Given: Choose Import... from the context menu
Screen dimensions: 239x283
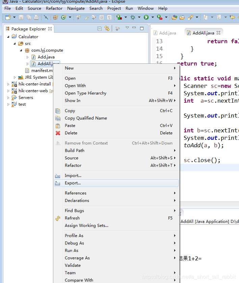Looking at the screenshot, I should pyautogui.click(x=116, y=176).
